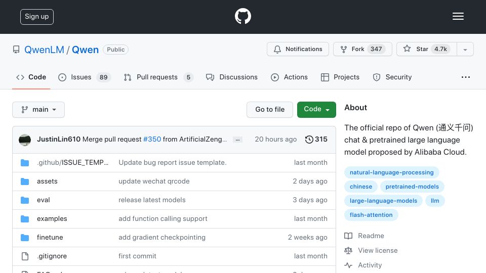The width and height of the screenshot is (486, 273).
Task: Click the file icon for .gitignore
Action: click(x=25, y=256)
